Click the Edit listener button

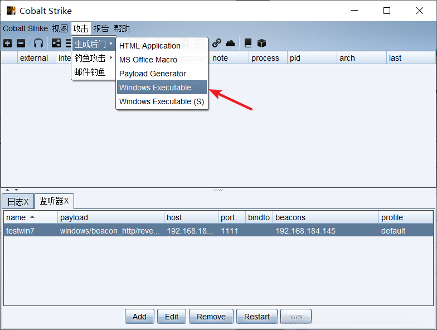tap(172, 317)
